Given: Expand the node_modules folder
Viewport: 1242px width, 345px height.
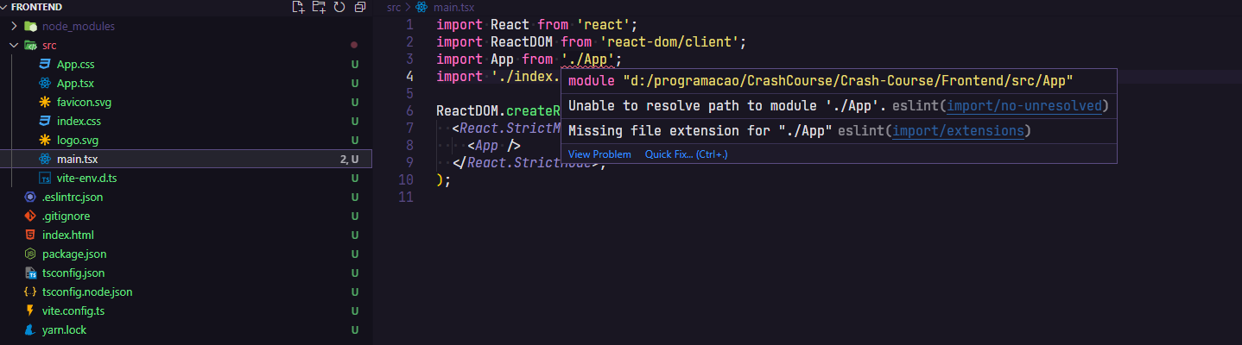Looking at the screenshot, I should click(15, 26).
